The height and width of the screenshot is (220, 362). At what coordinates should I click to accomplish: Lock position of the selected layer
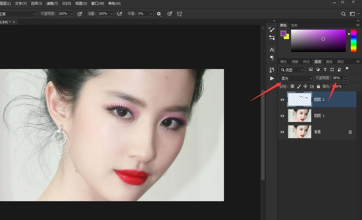[x=305, y=86]
